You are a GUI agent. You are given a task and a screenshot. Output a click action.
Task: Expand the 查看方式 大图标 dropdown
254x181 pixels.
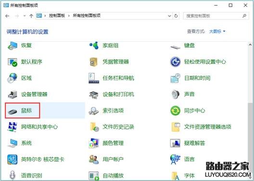pyautogui.click(x=217, y=31)
